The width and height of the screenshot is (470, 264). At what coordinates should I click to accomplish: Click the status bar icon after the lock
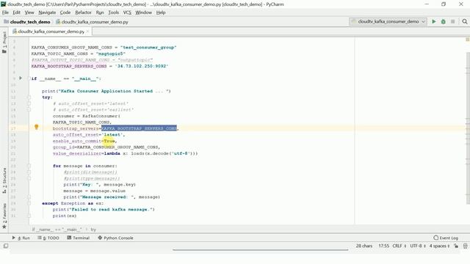point(465,246)
